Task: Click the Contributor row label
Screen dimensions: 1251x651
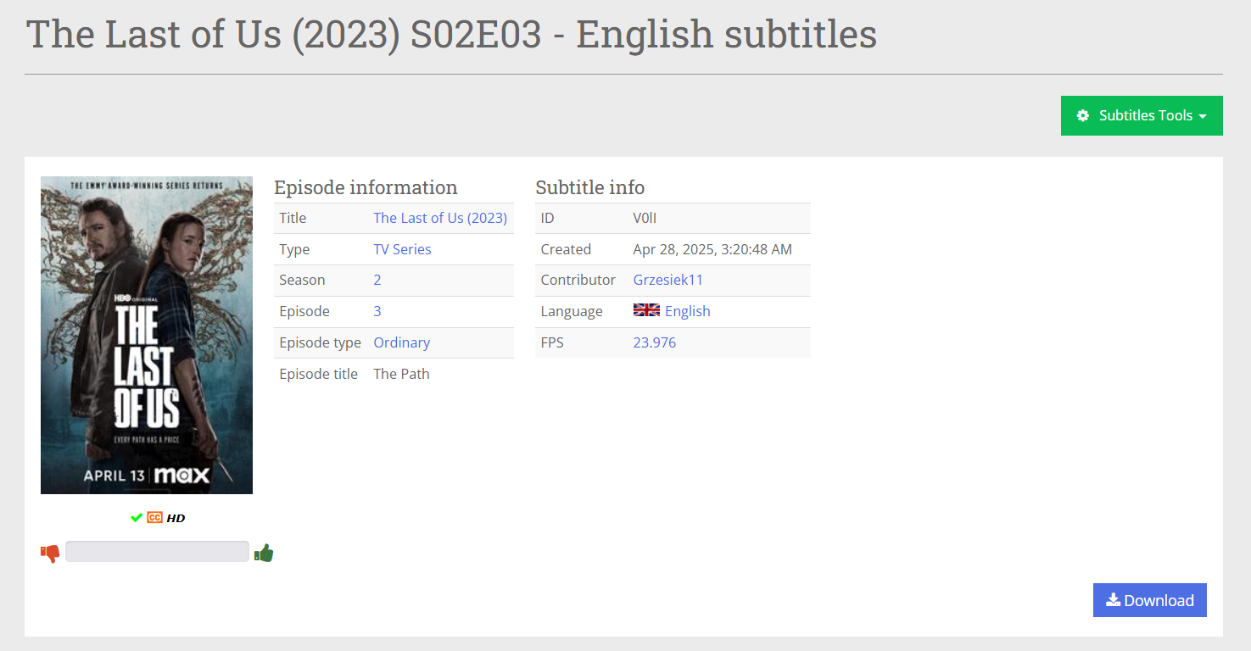Action: (x=578, y=280)
